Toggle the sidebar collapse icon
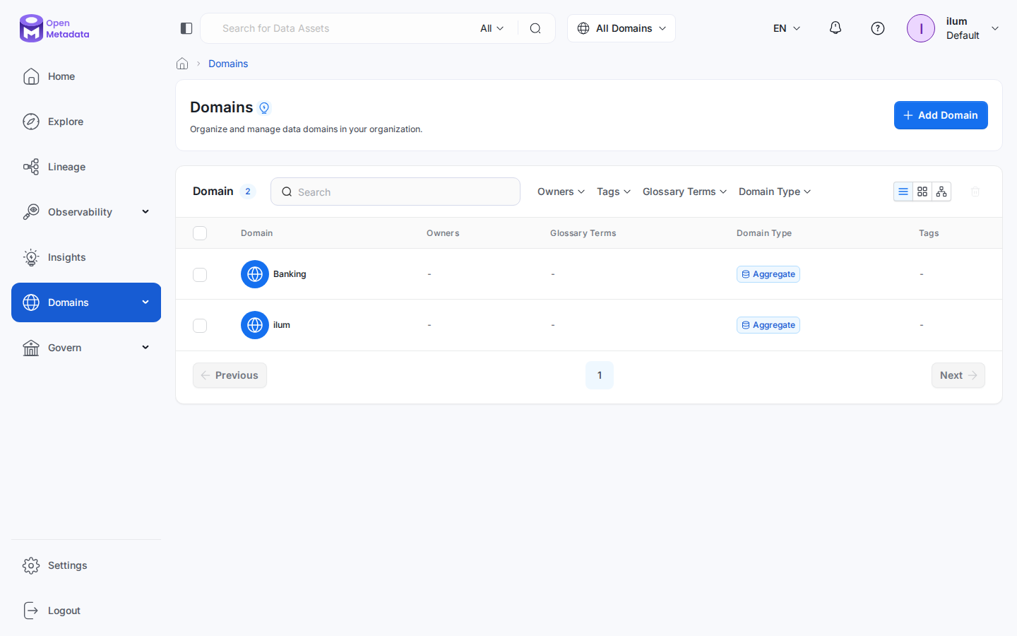1017x636 pixels. [186, 28]
